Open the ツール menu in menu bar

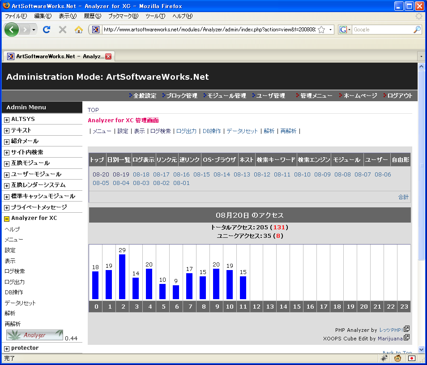point(155,16)
